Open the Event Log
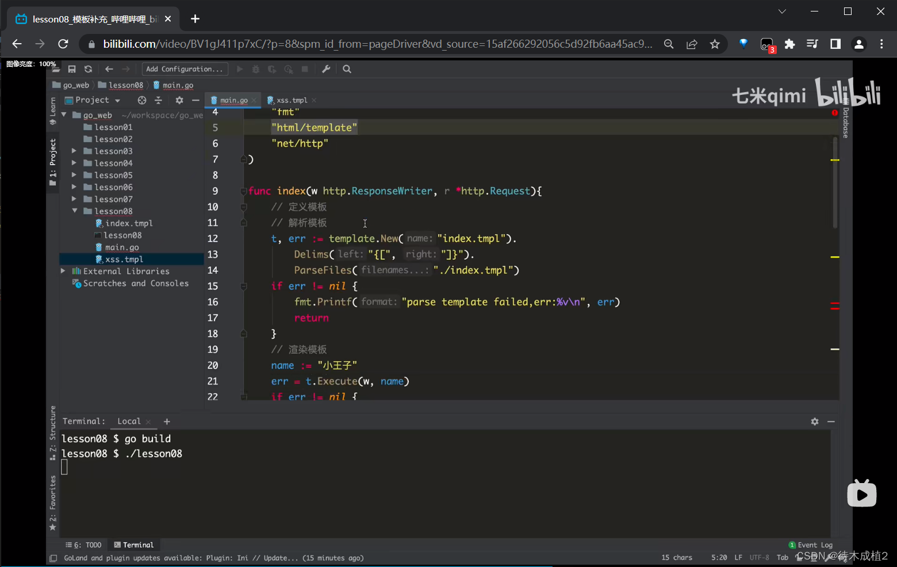897x567 pixels. click(811, 545)
